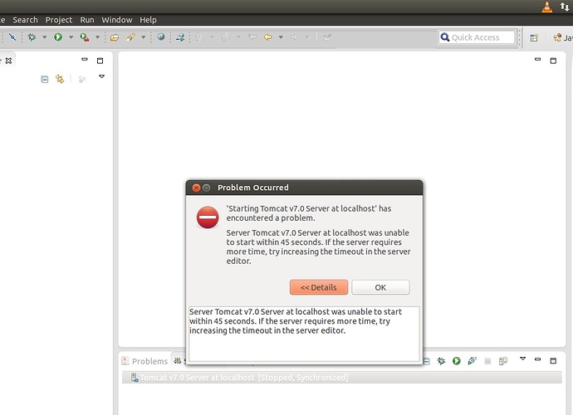The height and width of the screenshot is (415, 573).
Task: Click the Last Edit Location icon
Action: coord(252,37)
